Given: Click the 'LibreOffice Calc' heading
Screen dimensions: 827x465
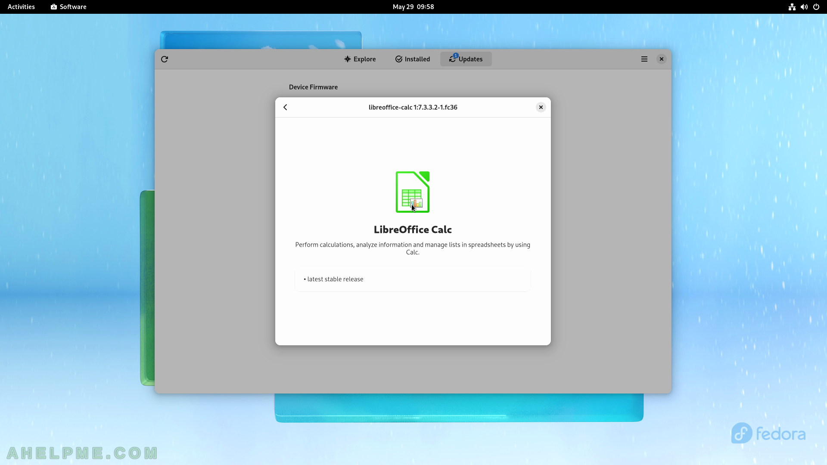Looking at the screenshot, I should 413,229.
